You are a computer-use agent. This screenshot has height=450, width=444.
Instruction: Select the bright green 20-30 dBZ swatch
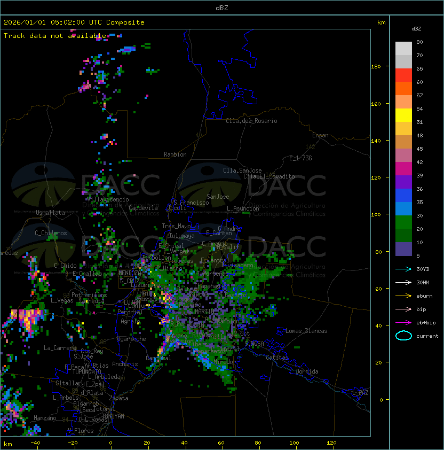click(x=403, y=222)
